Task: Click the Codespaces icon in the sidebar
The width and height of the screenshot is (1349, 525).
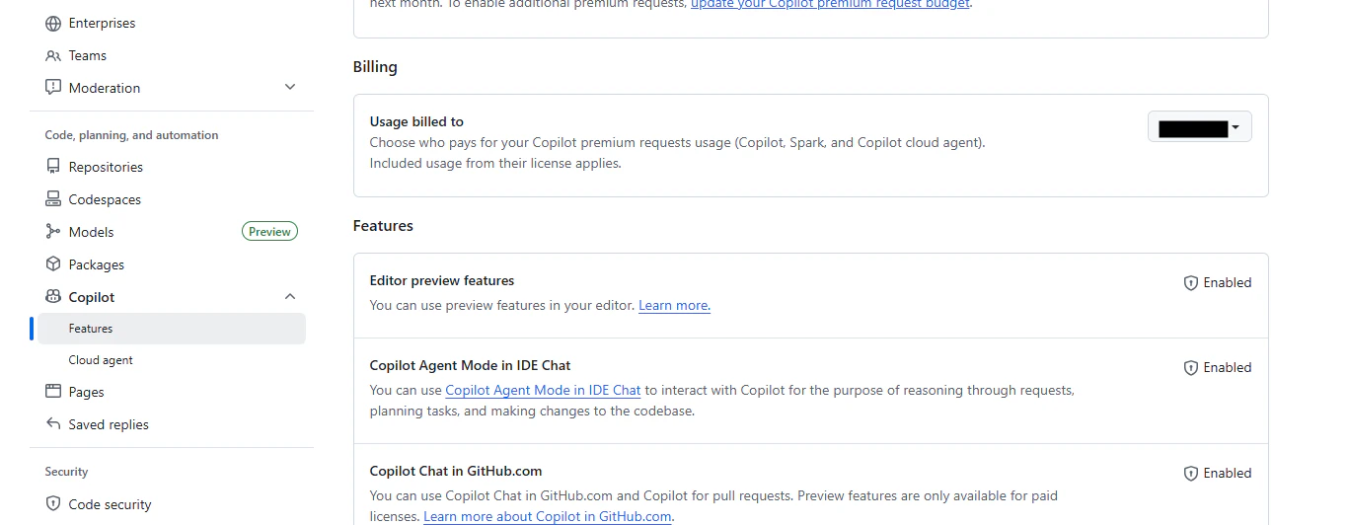Action: click(x=53, y=199)
